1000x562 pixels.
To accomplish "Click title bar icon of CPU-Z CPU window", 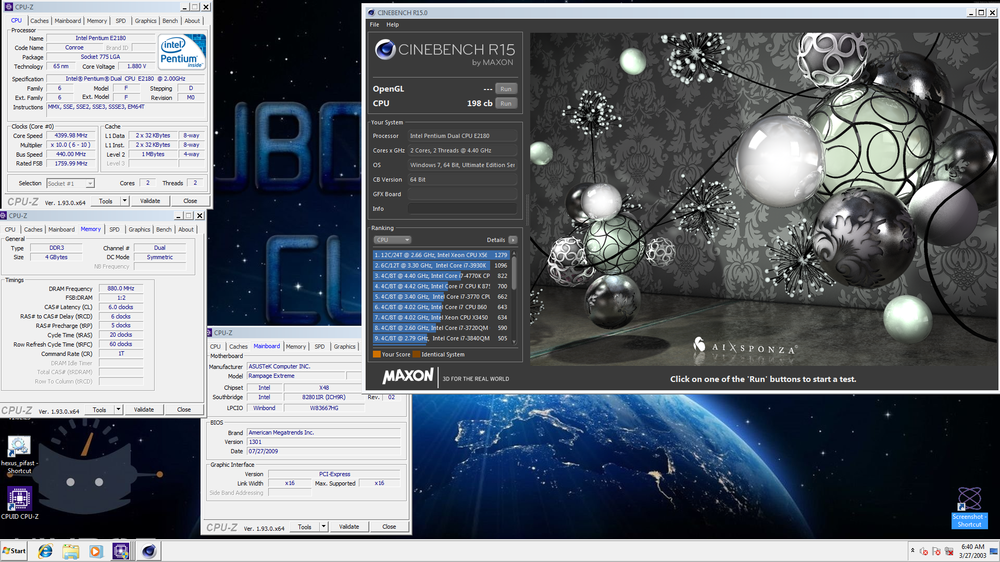I will point(9,7).
